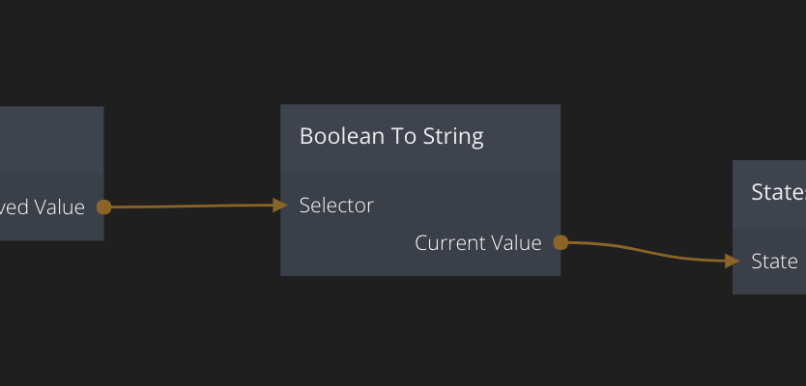The width and height of the screenshot is (806, 386).
Task: Select the Boolean To String node title
Action: (x=391, y=136)
